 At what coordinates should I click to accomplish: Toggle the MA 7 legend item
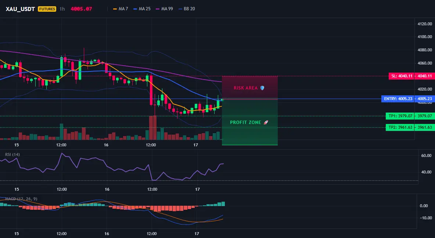(x=121, y=9)
